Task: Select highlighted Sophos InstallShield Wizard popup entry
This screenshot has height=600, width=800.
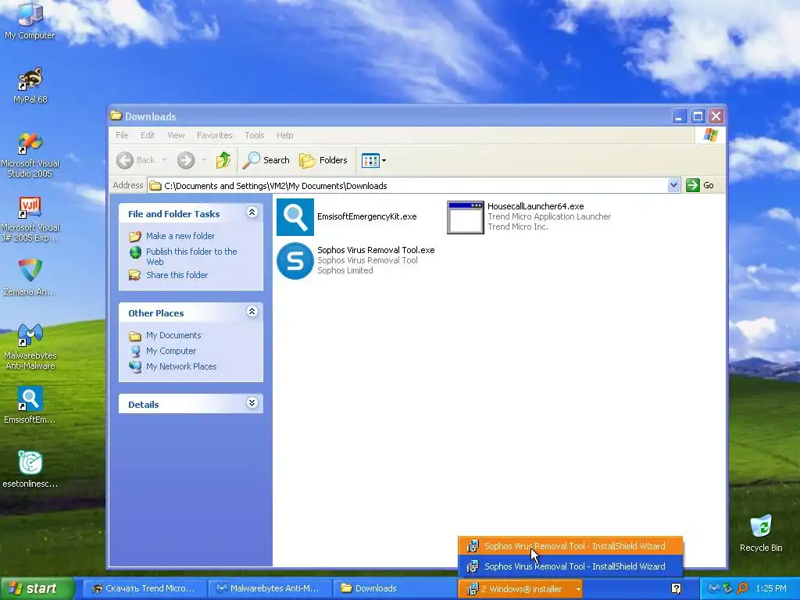Action: (x=570, y=546)
